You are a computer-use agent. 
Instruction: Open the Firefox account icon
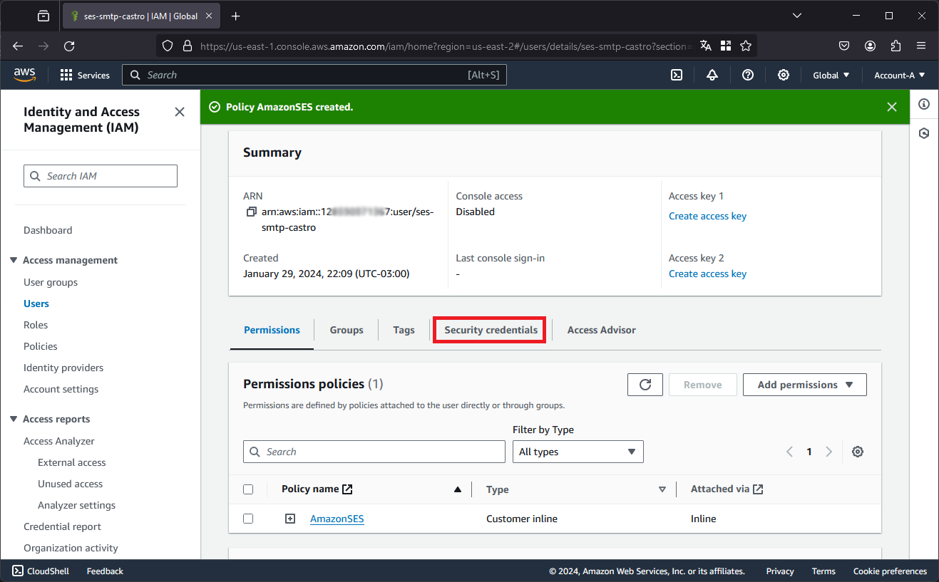(871, 46)
